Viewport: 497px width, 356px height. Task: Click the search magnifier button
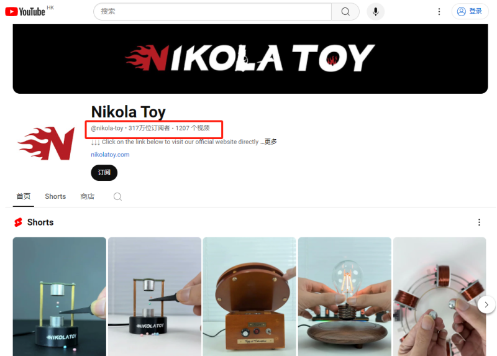(345, 12)
